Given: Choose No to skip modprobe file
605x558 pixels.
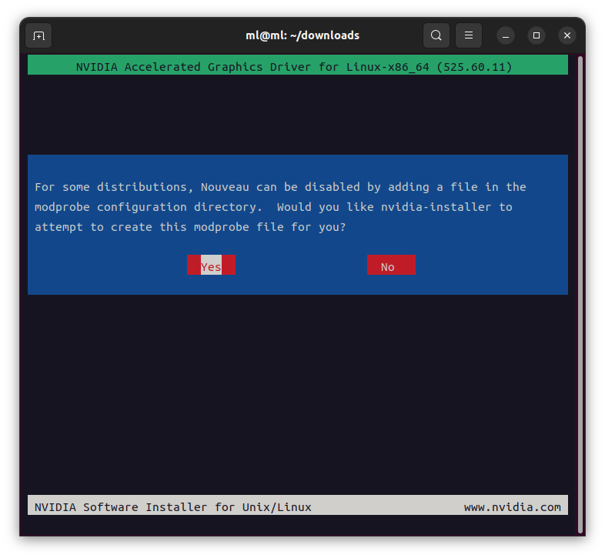Looking at the screenshot, I should point(391,265).
